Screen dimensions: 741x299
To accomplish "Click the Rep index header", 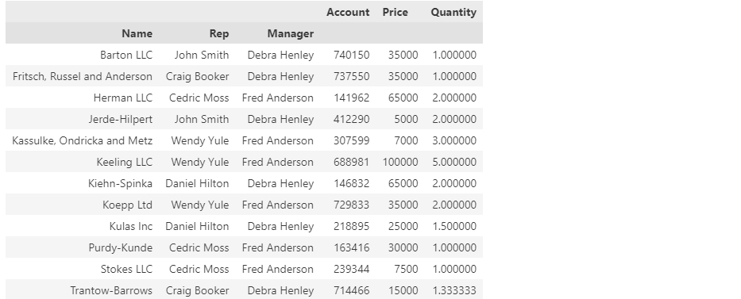I will point(219,33).
